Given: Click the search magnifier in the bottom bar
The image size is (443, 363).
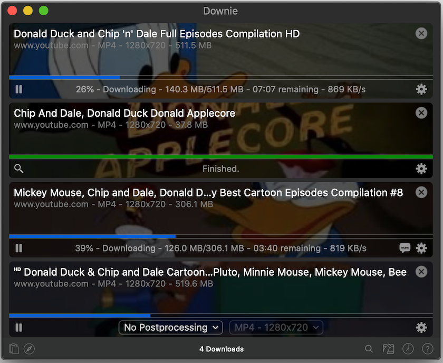Looking at the screenshot, I should pos(369,349).
